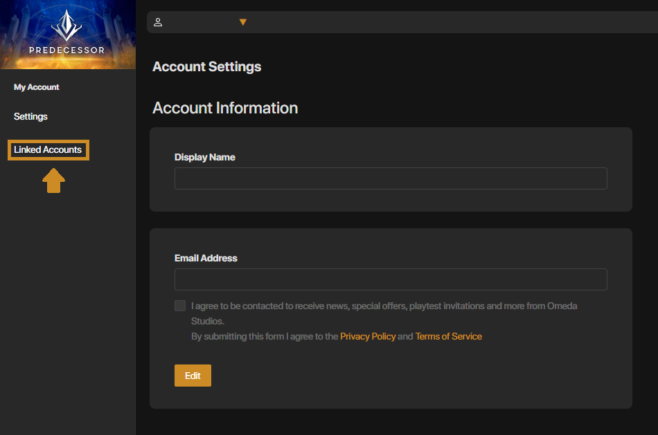Open My Account in the sidebar
Screen dimensions: 658x435
[x=37, y=87]
